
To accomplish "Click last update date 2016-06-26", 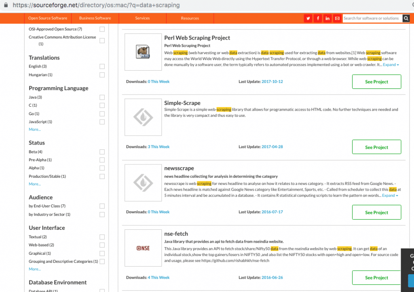I will [272, 277].
